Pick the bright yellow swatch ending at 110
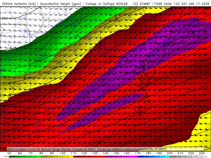 71,157
